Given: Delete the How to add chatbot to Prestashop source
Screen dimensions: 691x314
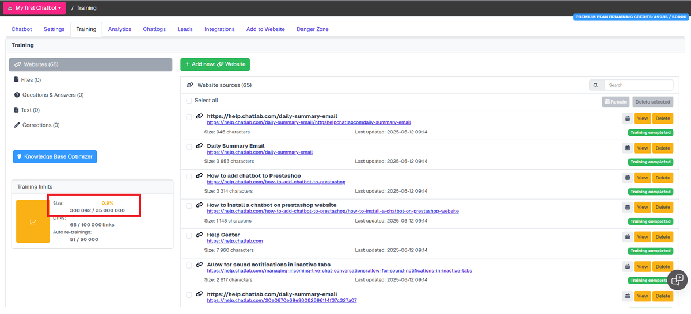Looking at the screenshot, I should [x=663, y=178].
